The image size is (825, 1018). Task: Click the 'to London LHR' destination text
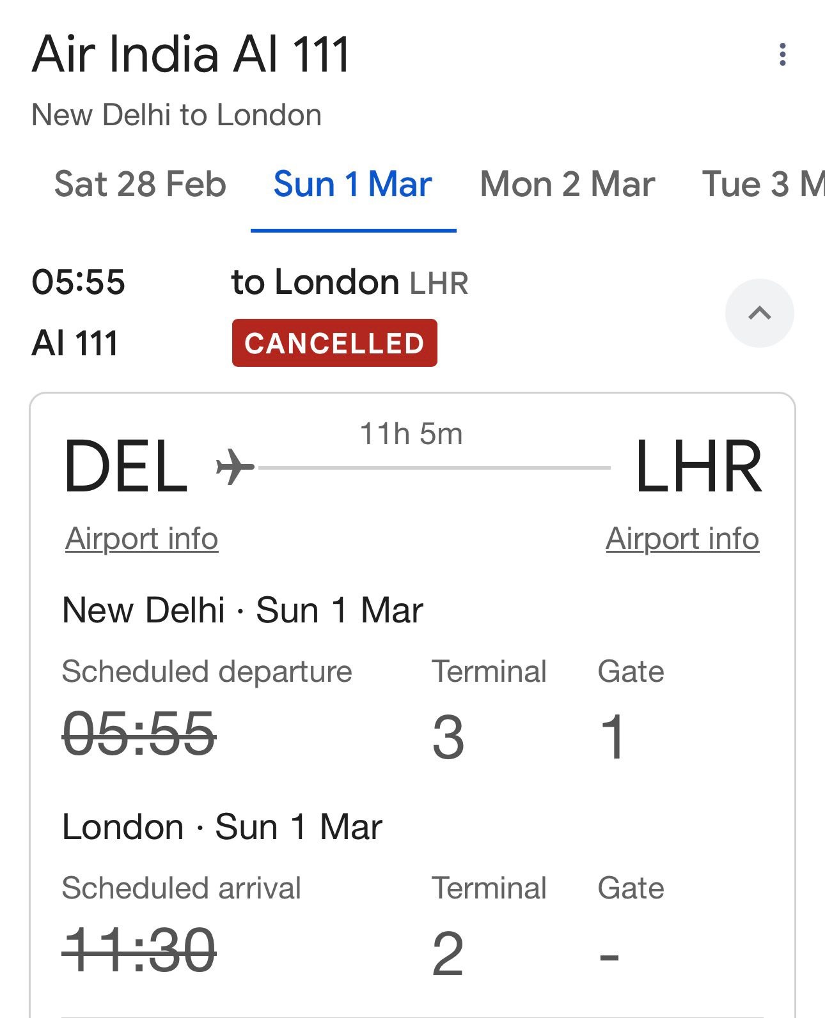349,282
